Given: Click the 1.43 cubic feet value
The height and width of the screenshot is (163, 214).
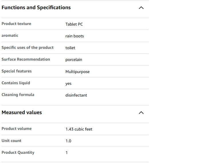Looking at the screenshot, I should click(x=79, y=129).
